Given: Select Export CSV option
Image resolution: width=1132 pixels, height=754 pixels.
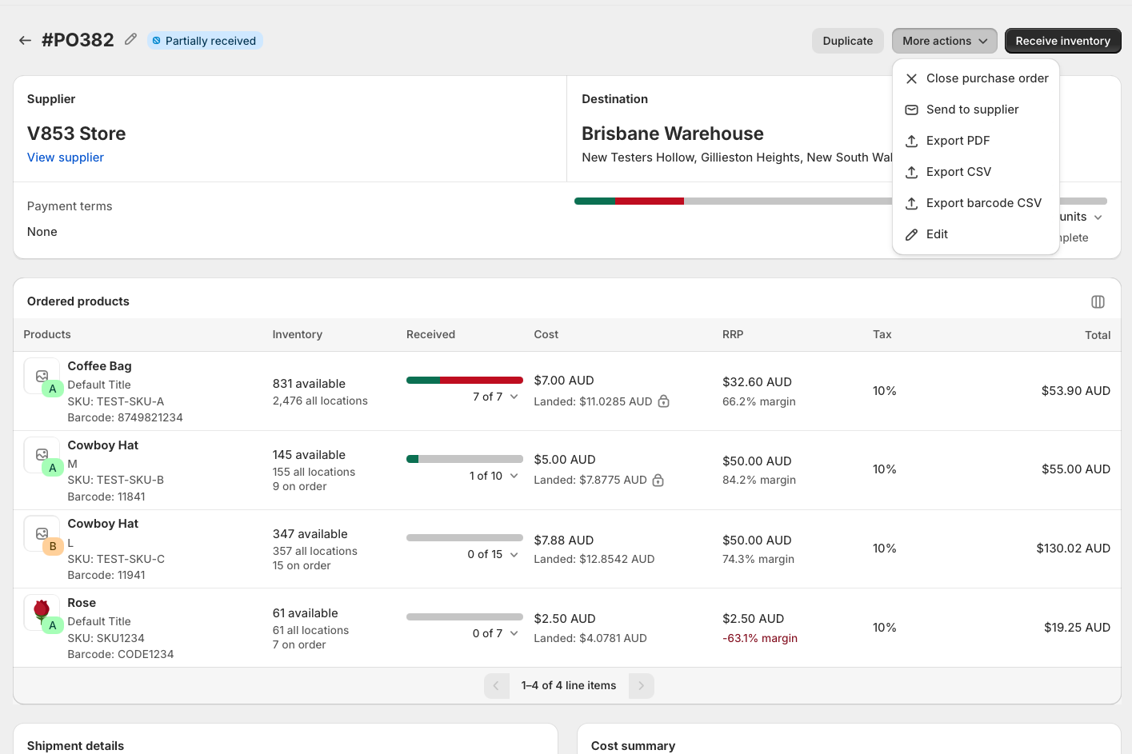Looking at the screenshot, I should pos(976,172).
